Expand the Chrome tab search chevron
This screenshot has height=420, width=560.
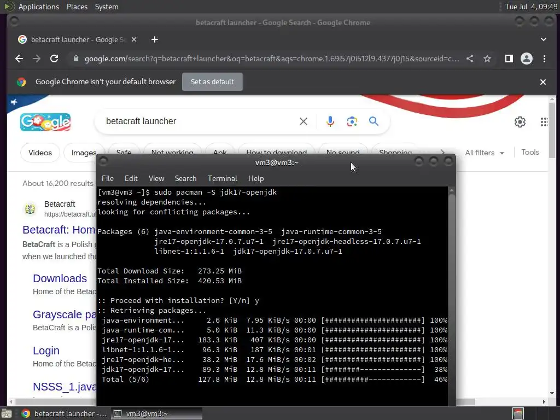pyautogui.click(x=543, y=39)
